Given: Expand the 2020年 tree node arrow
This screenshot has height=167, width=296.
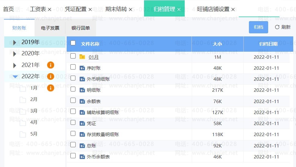Looking at the screenshot, I should pos(15,54).
